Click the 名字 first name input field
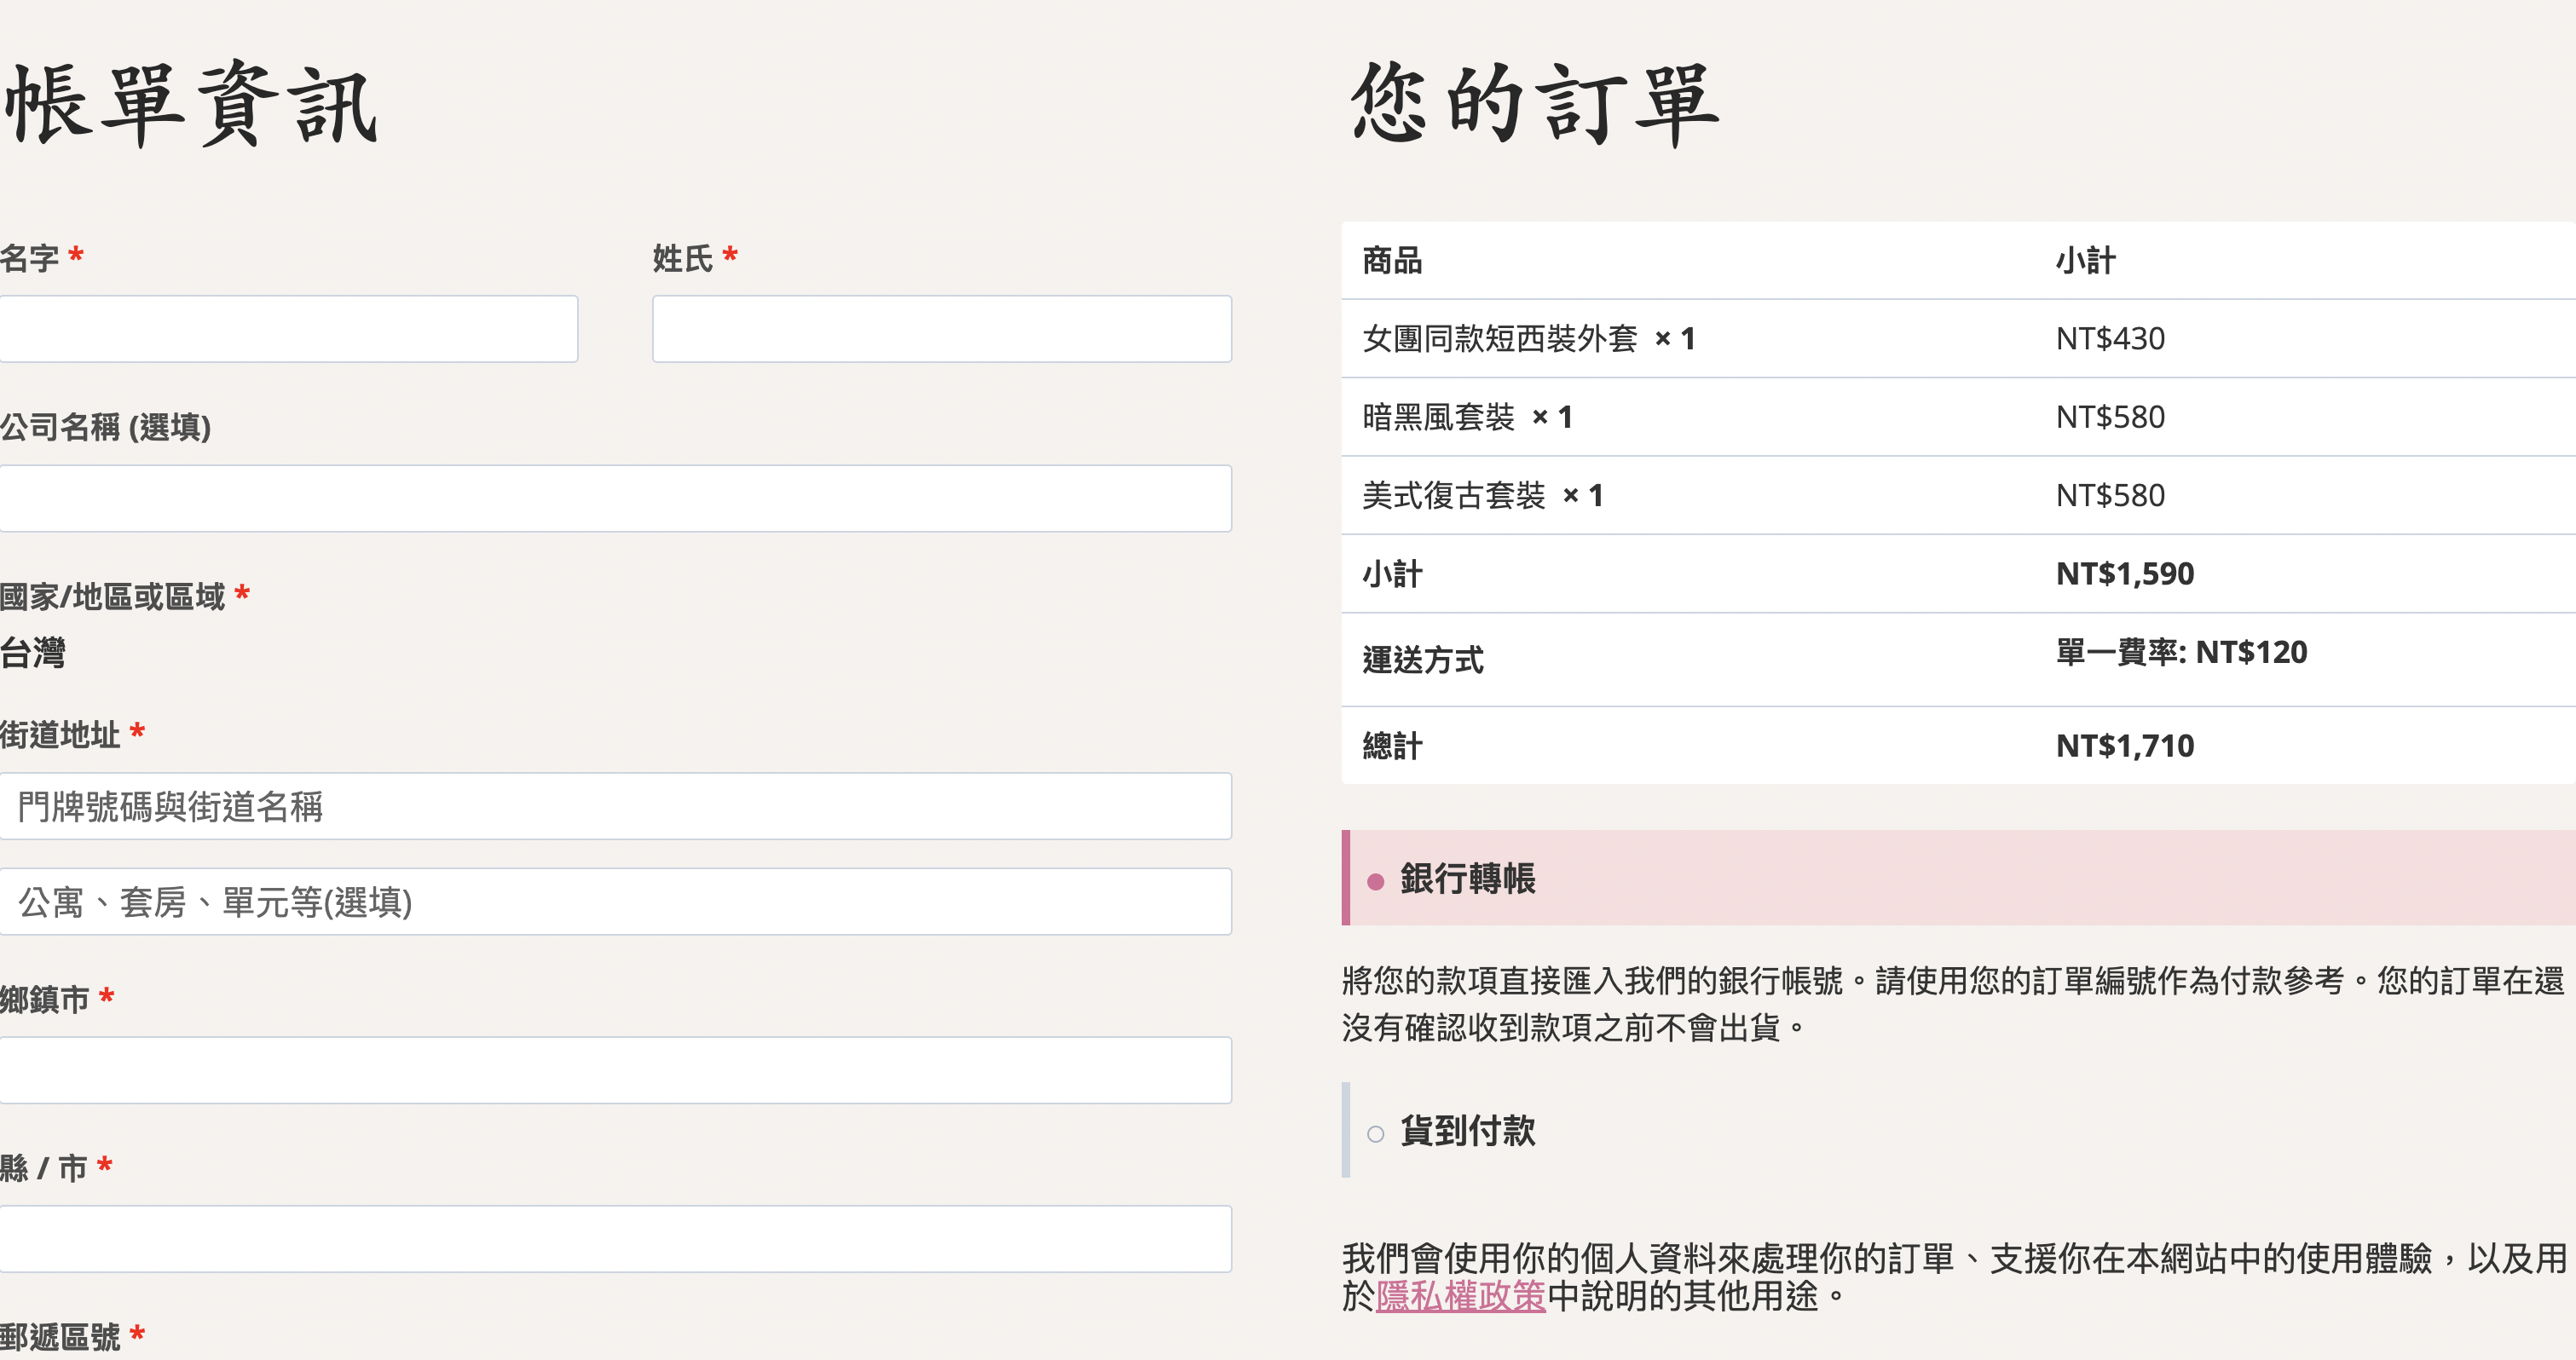This screenshot has height=1360, width=2576. (x=288, y=329)
